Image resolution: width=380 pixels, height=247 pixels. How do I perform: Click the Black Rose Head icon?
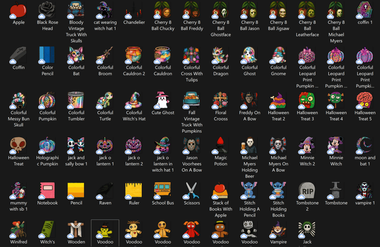coord(47,10)
